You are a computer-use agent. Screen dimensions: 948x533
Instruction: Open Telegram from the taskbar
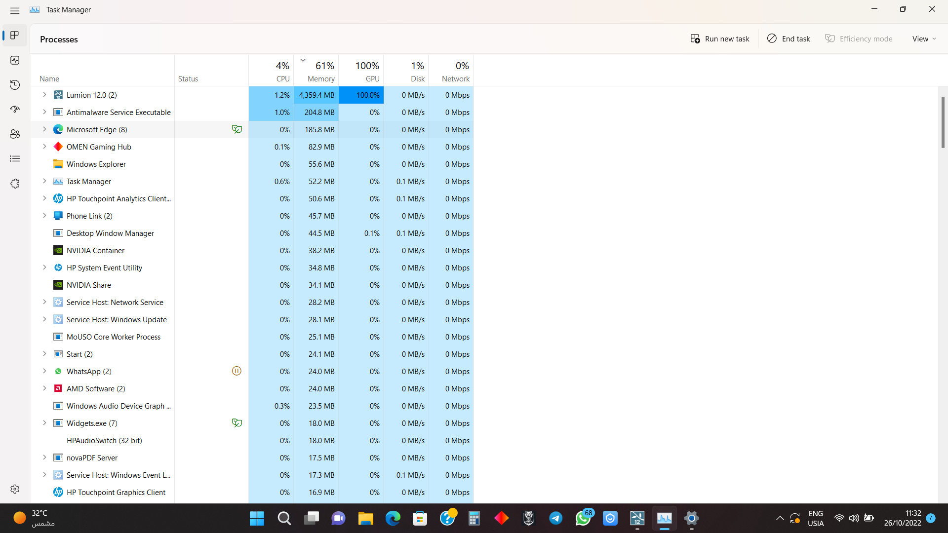click(x=556, y=518)
